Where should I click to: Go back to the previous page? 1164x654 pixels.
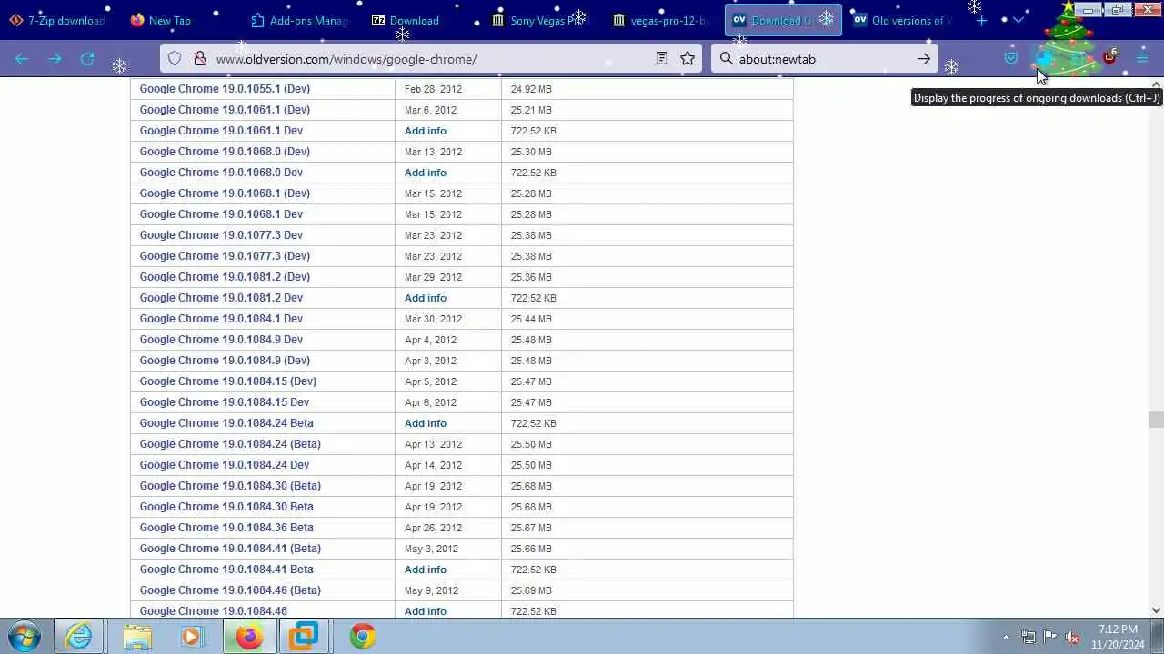click(x=22, y=59)
